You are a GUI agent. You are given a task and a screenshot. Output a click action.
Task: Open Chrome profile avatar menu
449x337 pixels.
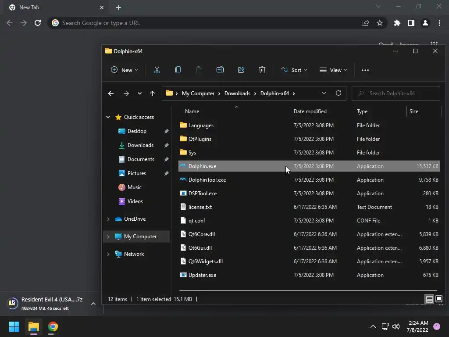tap(425, 23)
